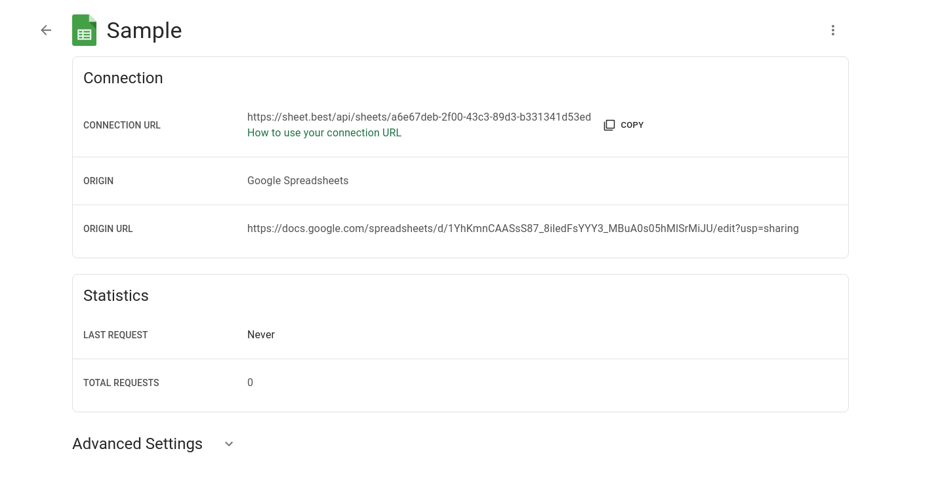Image resolution: width=938 pixels, height=491 pixels.
Task: Click the TOTAL REQUESTS field label
Action: [x=121, y=383]
